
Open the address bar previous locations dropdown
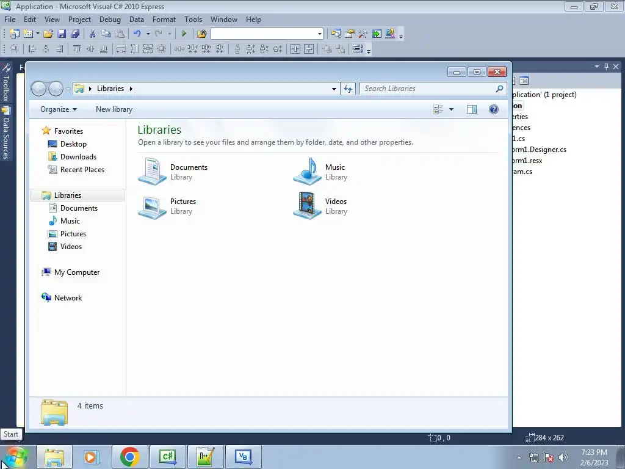pyautogui.click(x=334, y=89)
